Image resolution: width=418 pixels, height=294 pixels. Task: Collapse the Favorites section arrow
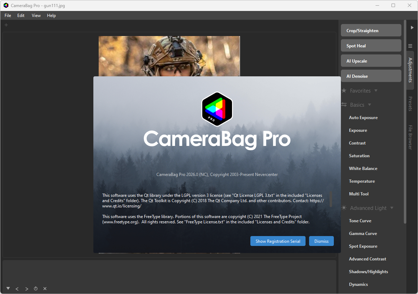[376, 90]
